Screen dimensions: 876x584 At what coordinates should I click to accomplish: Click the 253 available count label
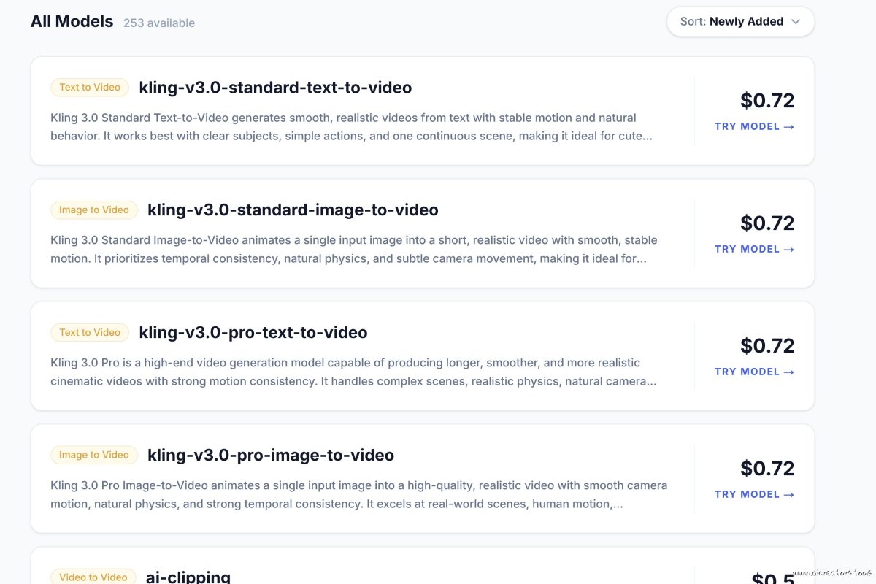tap(159, 23)
